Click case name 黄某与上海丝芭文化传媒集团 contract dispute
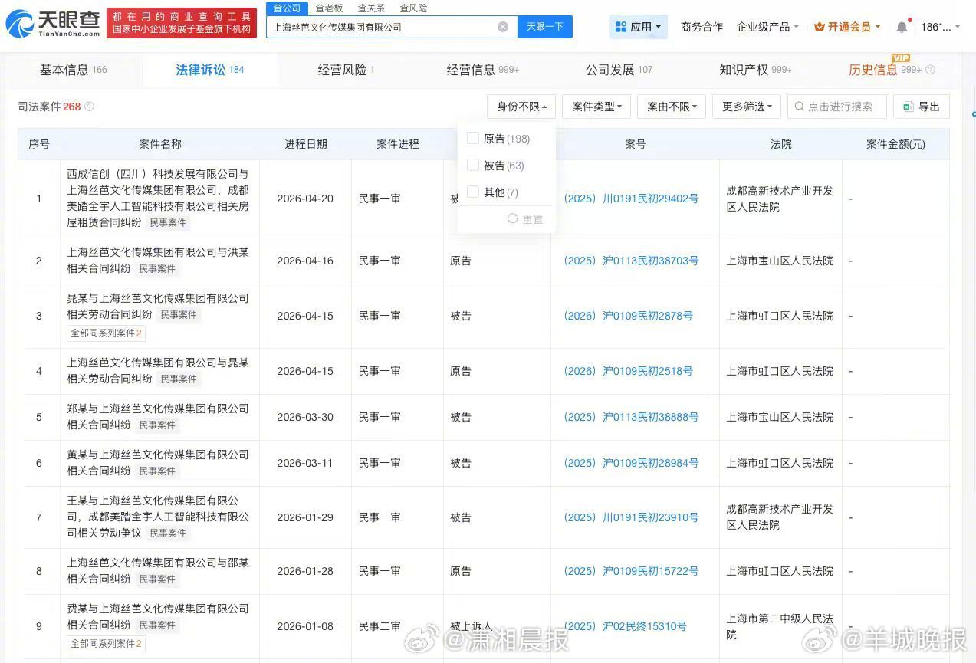Viewport: 976px width, 663px height. point(158,462)
